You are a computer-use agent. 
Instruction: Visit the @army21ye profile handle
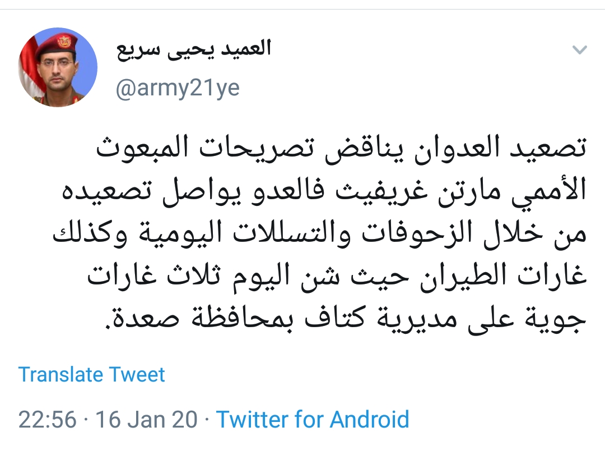pos(178,88)
